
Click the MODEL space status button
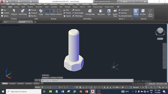(x=38, y=87)
